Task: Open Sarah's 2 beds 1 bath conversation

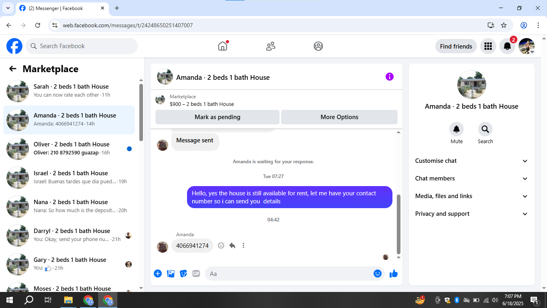Action: pyautogui.click(x=69, y=91)
